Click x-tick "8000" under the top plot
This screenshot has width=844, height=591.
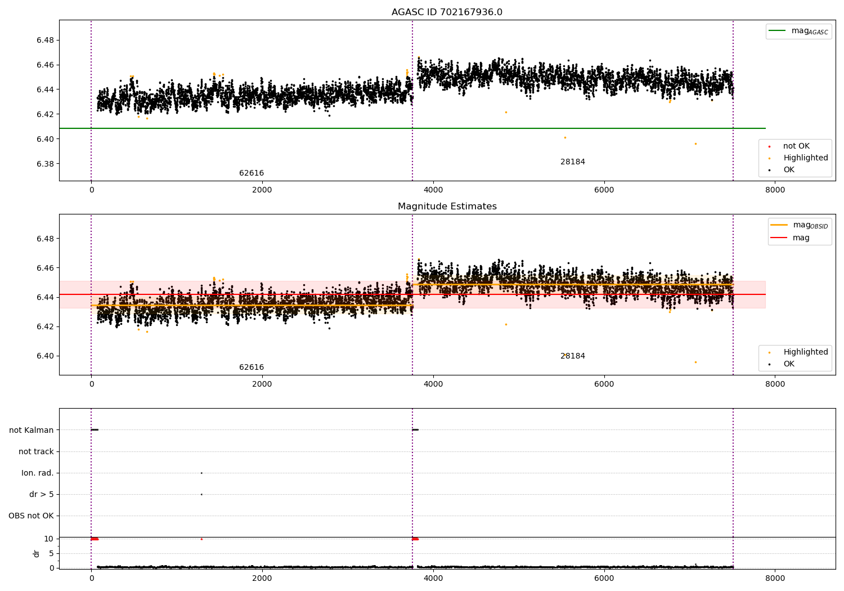[x=775, y=190]
